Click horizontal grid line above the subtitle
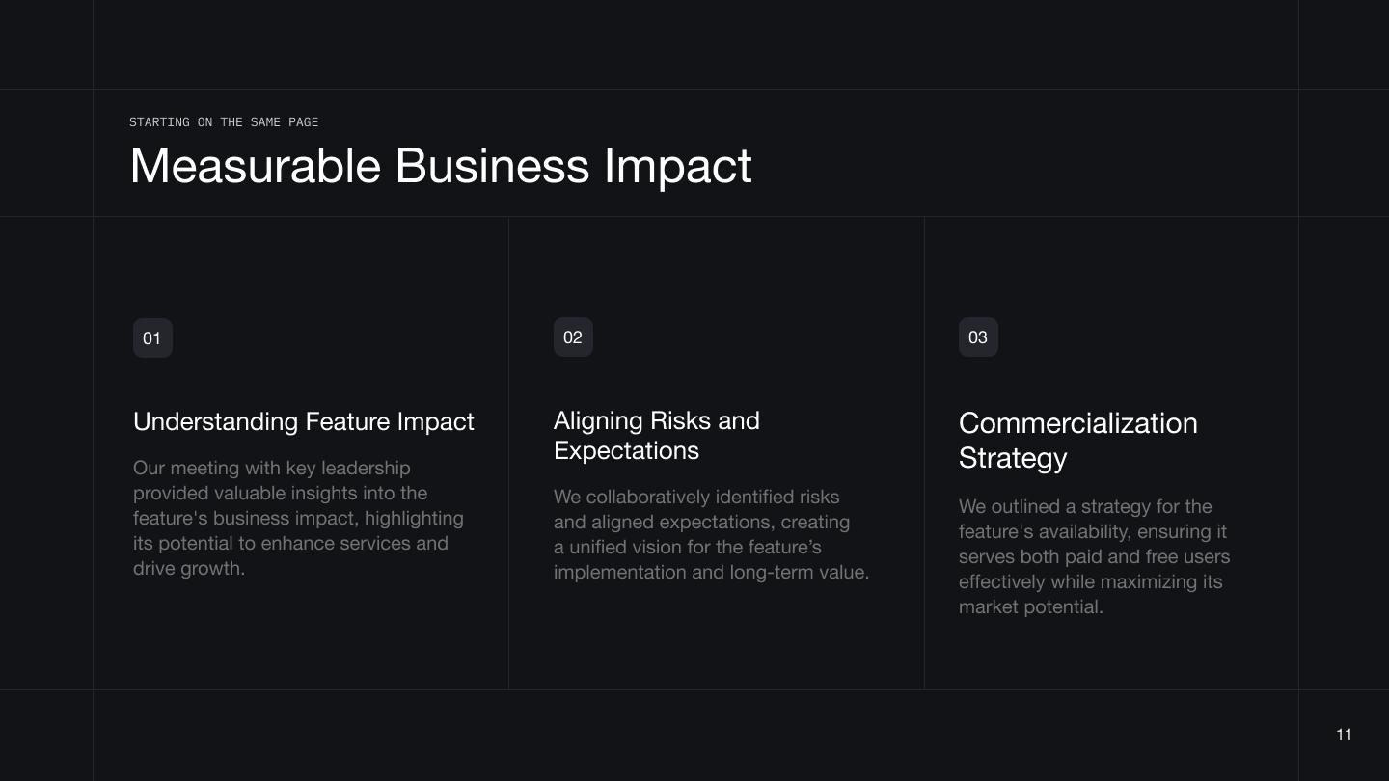Viewport: 1389px width, 781px height. 694,90
